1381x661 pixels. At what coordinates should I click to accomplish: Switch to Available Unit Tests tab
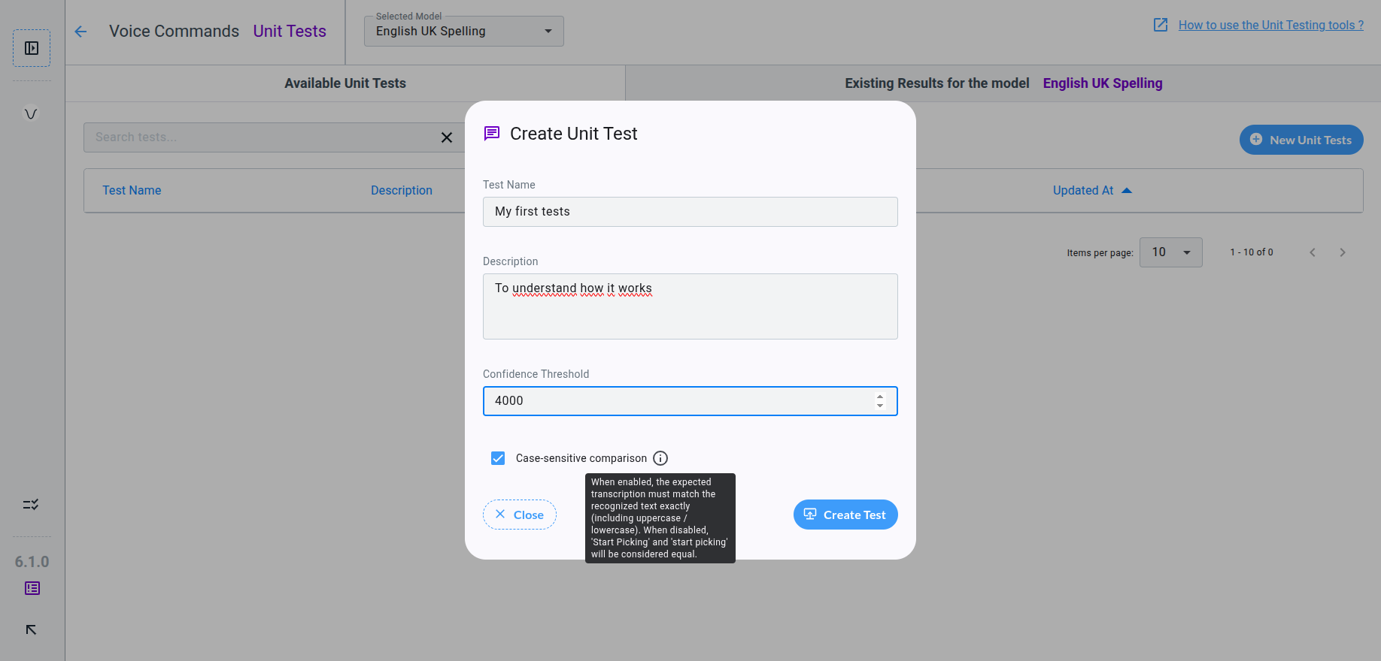click(x=345, y=83)
